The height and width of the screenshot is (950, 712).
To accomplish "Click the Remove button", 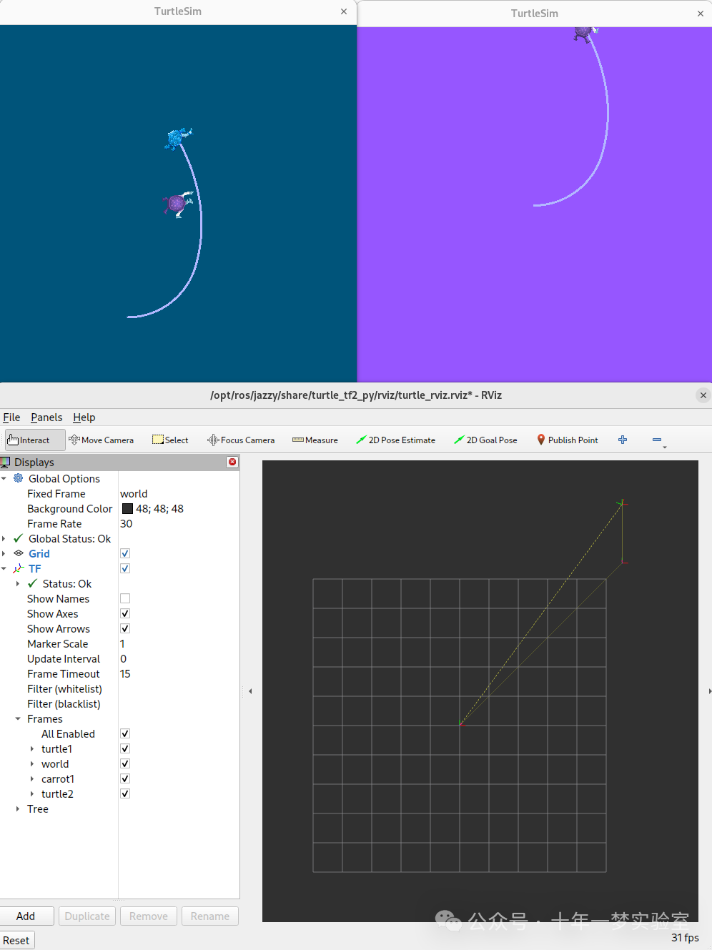I will point(149,916).
